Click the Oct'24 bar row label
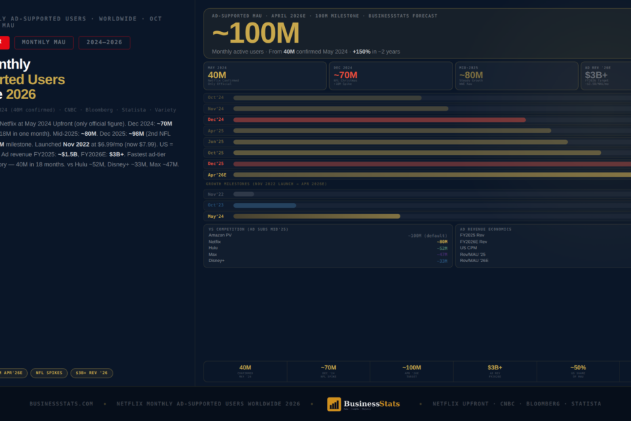This screenshot has width=631, height=421. pyautogui.click(x=216, y=98)
